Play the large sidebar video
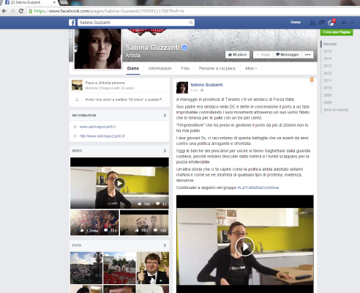 119,183
